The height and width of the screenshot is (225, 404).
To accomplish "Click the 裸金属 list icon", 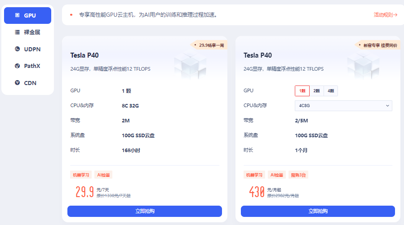I will (17, 32).
